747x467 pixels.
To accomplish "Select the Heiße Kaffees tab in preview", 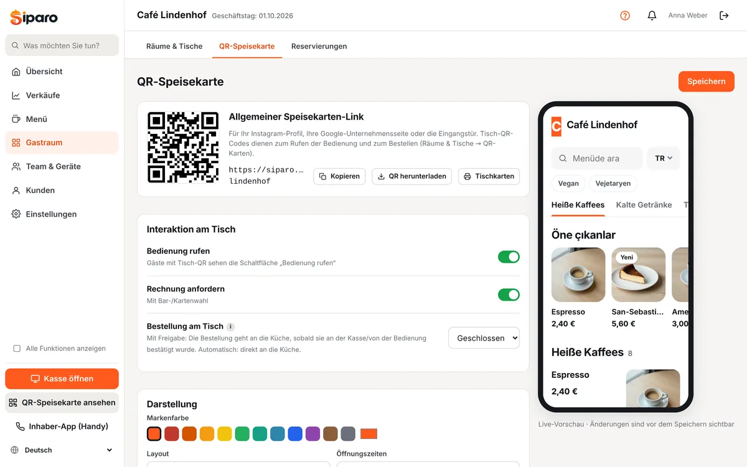I will point(578,205).
